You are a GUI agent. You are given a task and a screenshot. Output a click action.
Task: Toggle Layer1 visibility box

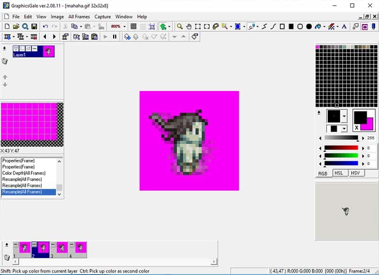tap(16, 49)
